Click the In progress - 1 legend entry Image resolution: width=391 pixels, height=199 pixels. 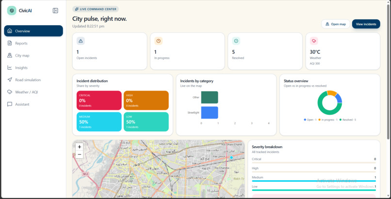[328, 120]
